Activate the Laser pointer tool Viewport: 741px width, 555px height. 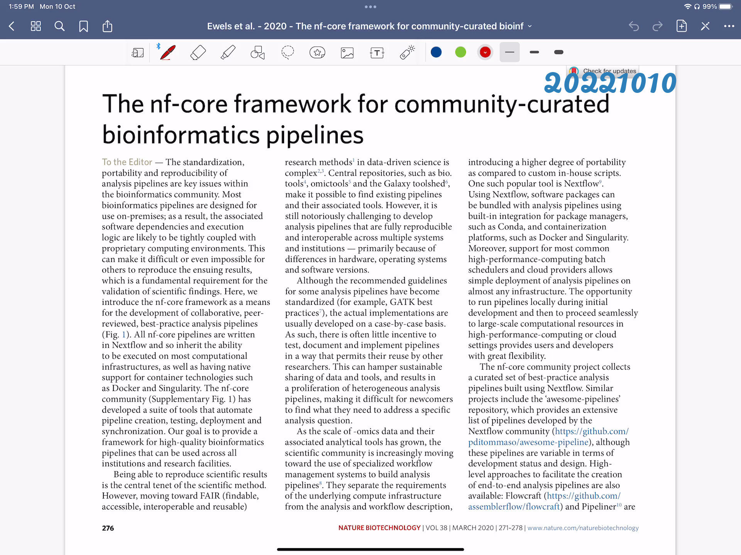pos(407,52)
